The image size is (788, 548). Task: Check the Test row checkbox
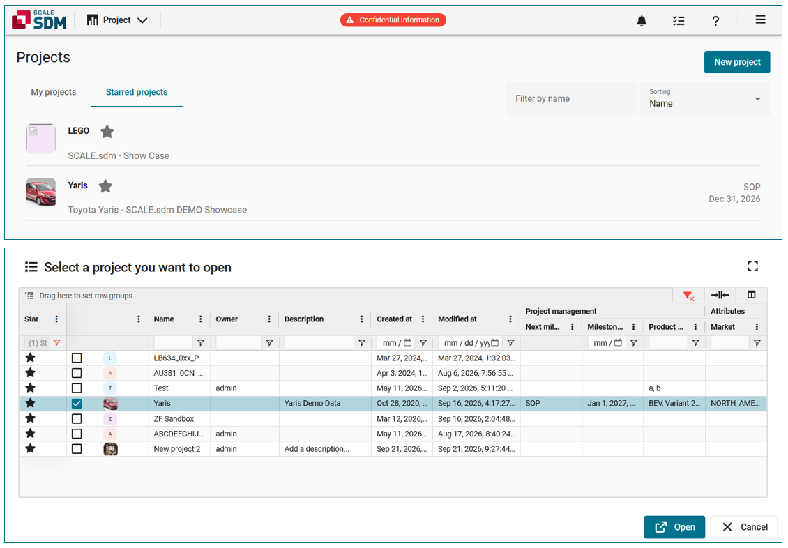pos(77,388)
